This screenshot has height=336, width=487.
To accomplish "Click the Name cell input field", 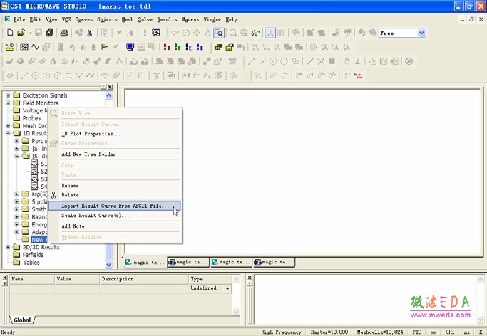I will (32, 288).
